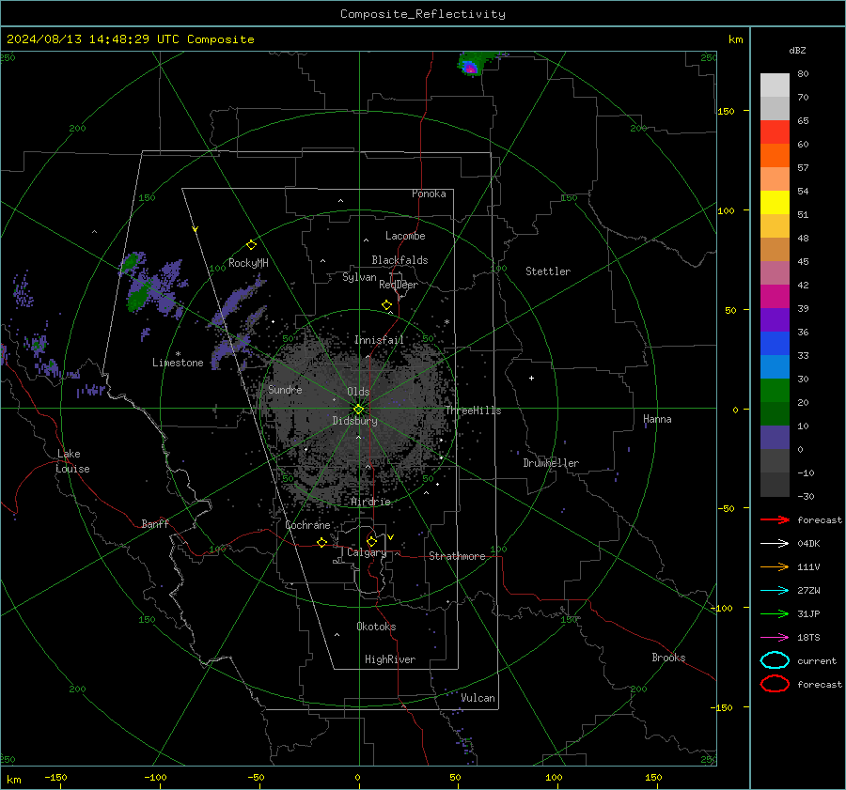The height and width of the screenshot is (790, 846).
Task: Select the light gray 80-70 dBZ swatch
Action: coord(775,85)
